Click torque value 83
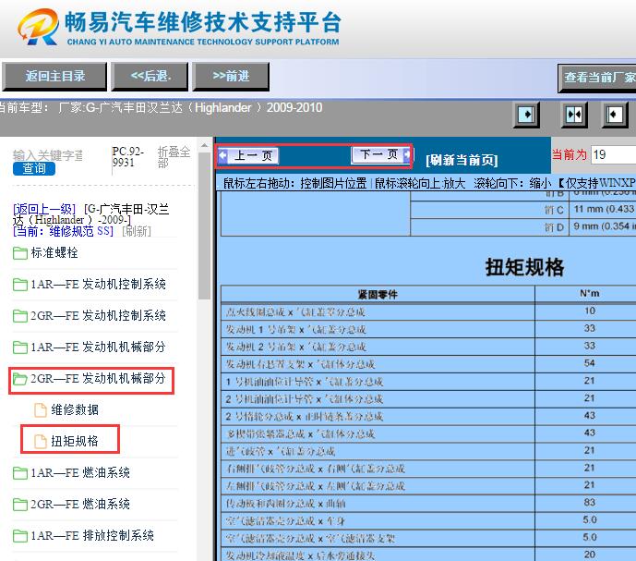Viewport: 636px width, 561px height. [589, 503]
